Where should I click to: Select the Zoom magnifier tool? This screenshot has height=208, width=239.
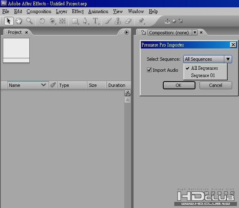click(x=29, y=21)
